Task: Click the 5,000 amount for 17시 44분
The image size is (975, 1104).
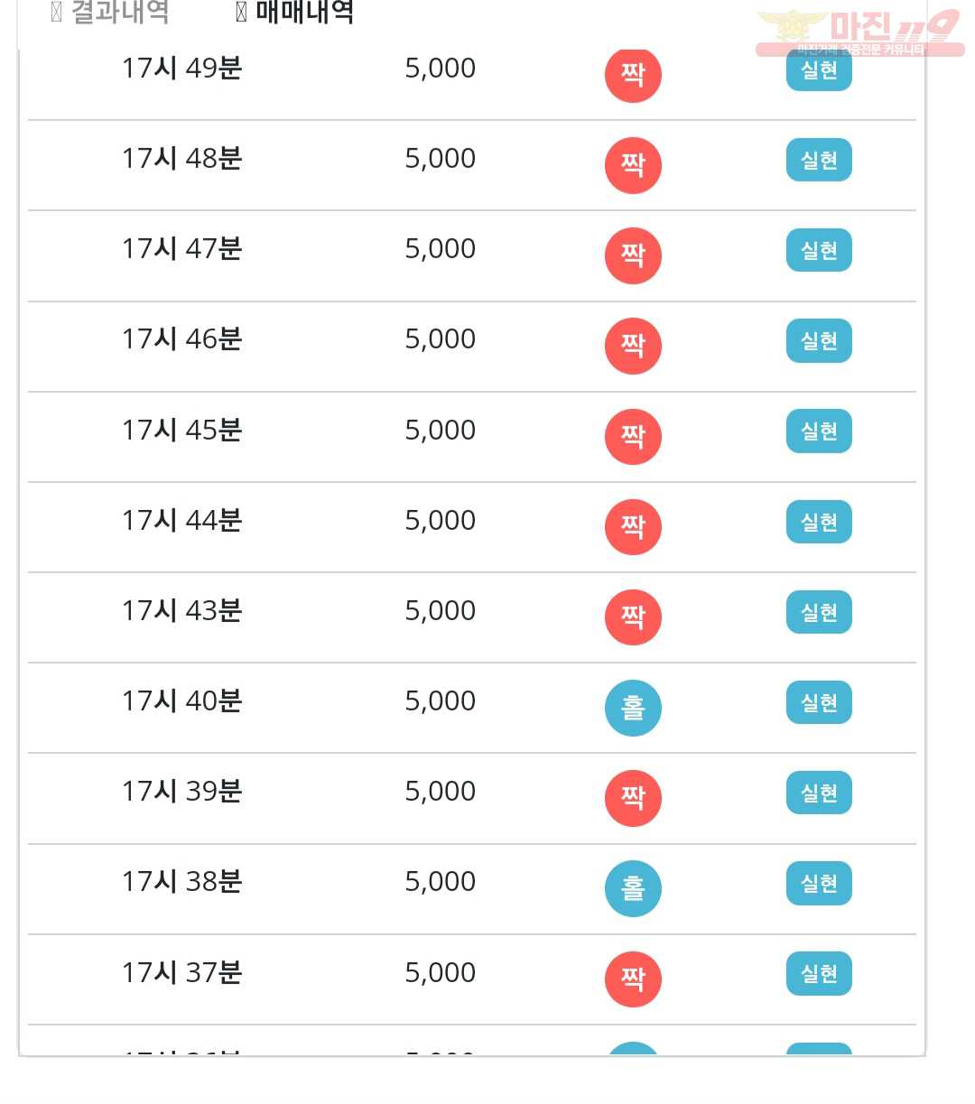Action: pyautogui.click(x=441, y=521)
